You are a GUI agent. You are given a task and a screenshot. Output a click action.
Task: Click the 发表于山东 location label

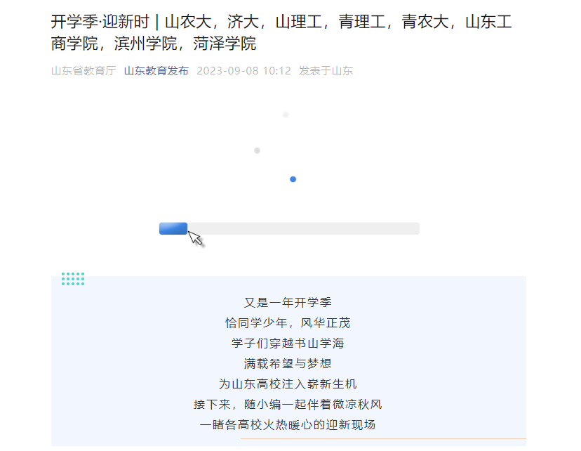coord(326,71)
